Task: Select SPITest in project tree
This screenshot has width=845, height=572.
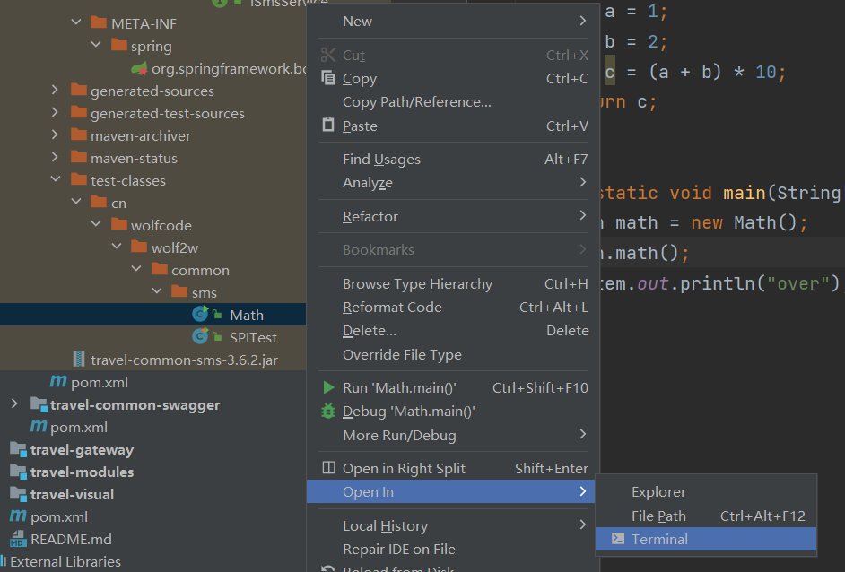Action: tap(253, 337)
